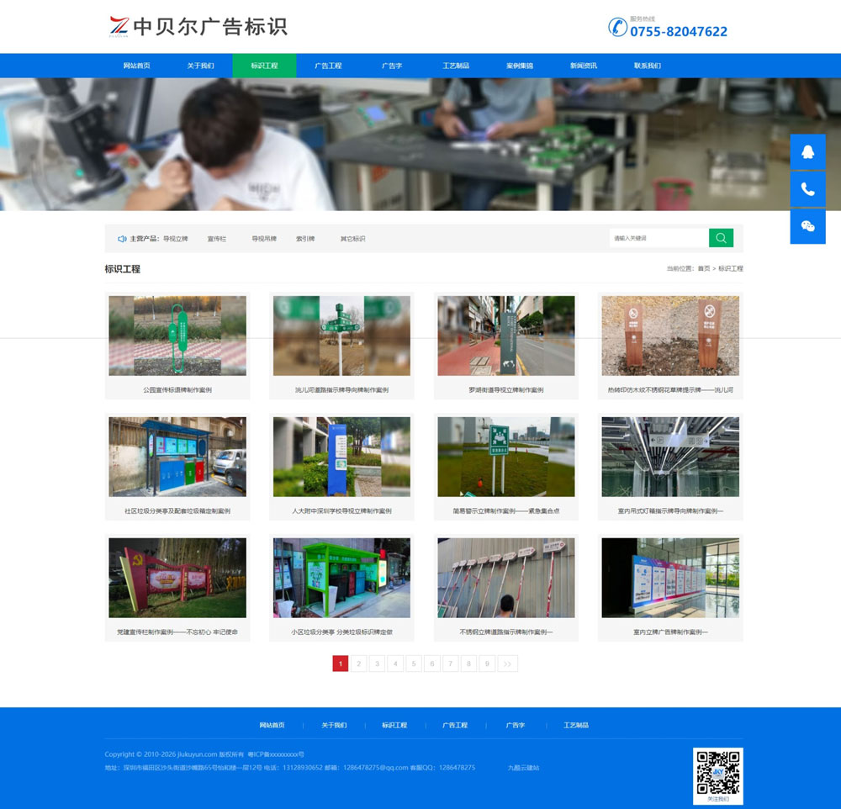Click 首页 in the breadcrumb trail
Image resolution: width=841 pixels, height=809 pixels.
coord(705,268)
